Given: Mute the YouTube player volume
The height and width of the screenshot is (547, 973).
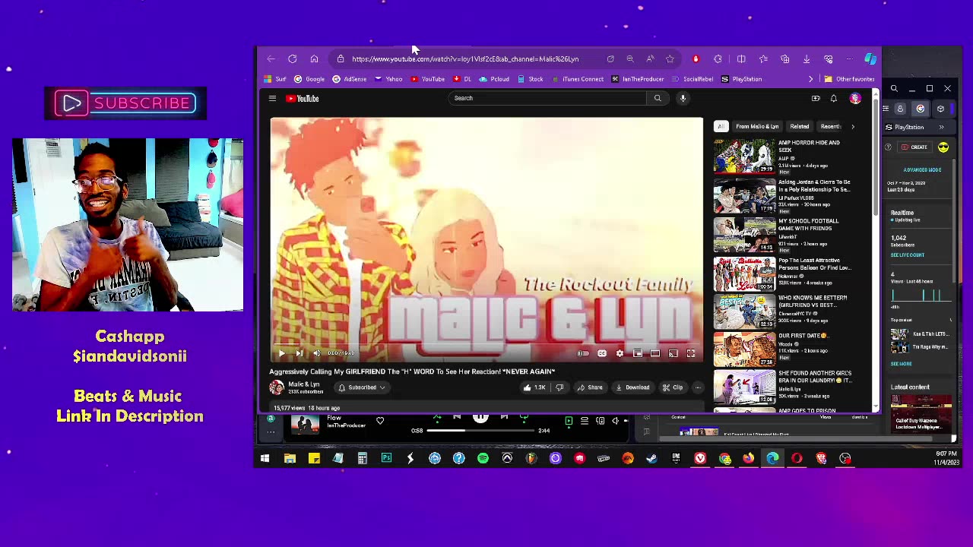Looking at the screenshot, I should (316, 353).
